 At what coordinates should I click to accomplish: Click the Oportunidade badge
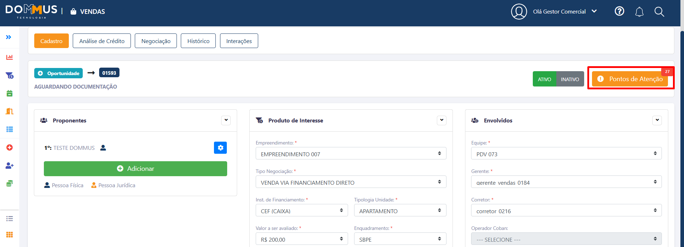coord(58,73)
